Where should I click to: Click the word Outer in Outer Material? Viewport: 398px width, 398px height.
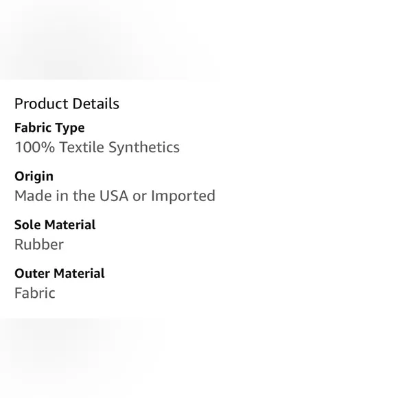(32, 273)
